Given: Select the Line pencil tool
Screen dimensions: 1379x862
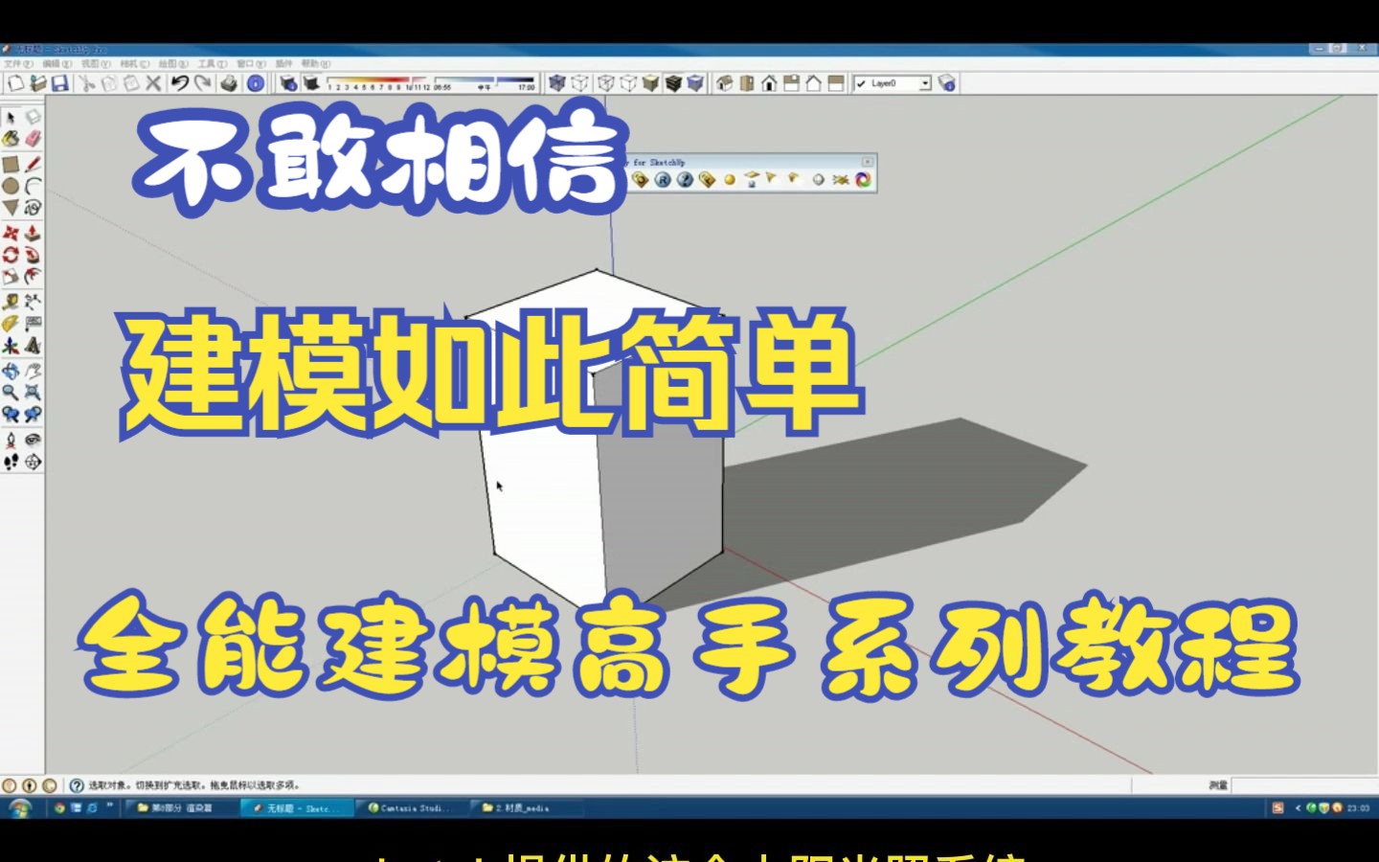Looking at the screenshot, I should point(33,164).
